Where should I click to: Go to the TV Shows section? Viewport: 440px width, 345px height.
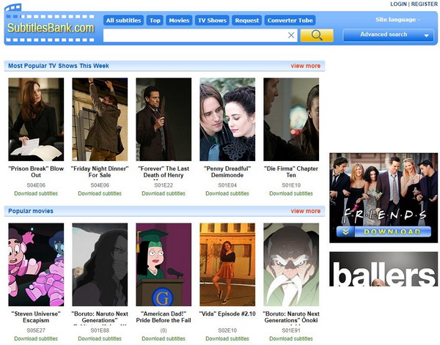tap(212, 21)
